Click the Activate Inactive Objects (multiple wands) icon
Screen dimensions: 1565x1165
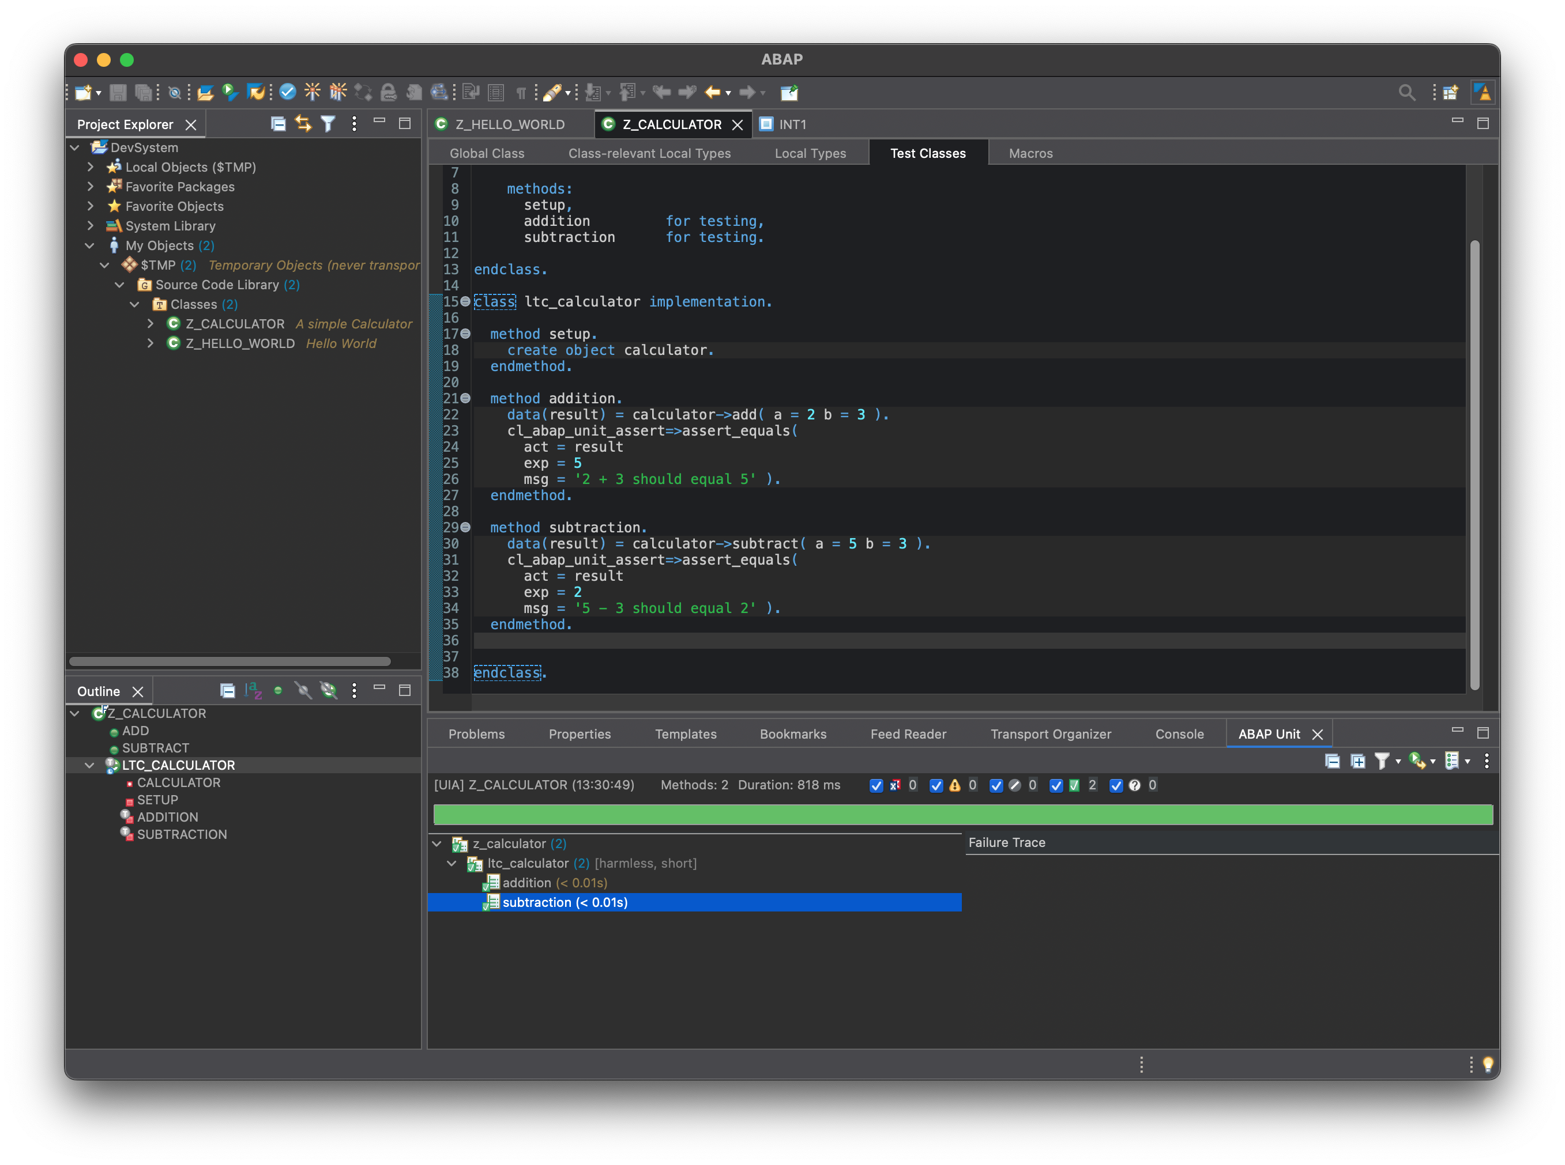point(337,92)
